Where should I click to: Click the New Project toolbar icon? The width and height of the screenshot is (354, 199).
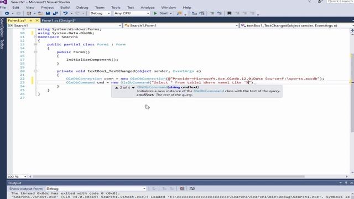(x=29, y=13)
